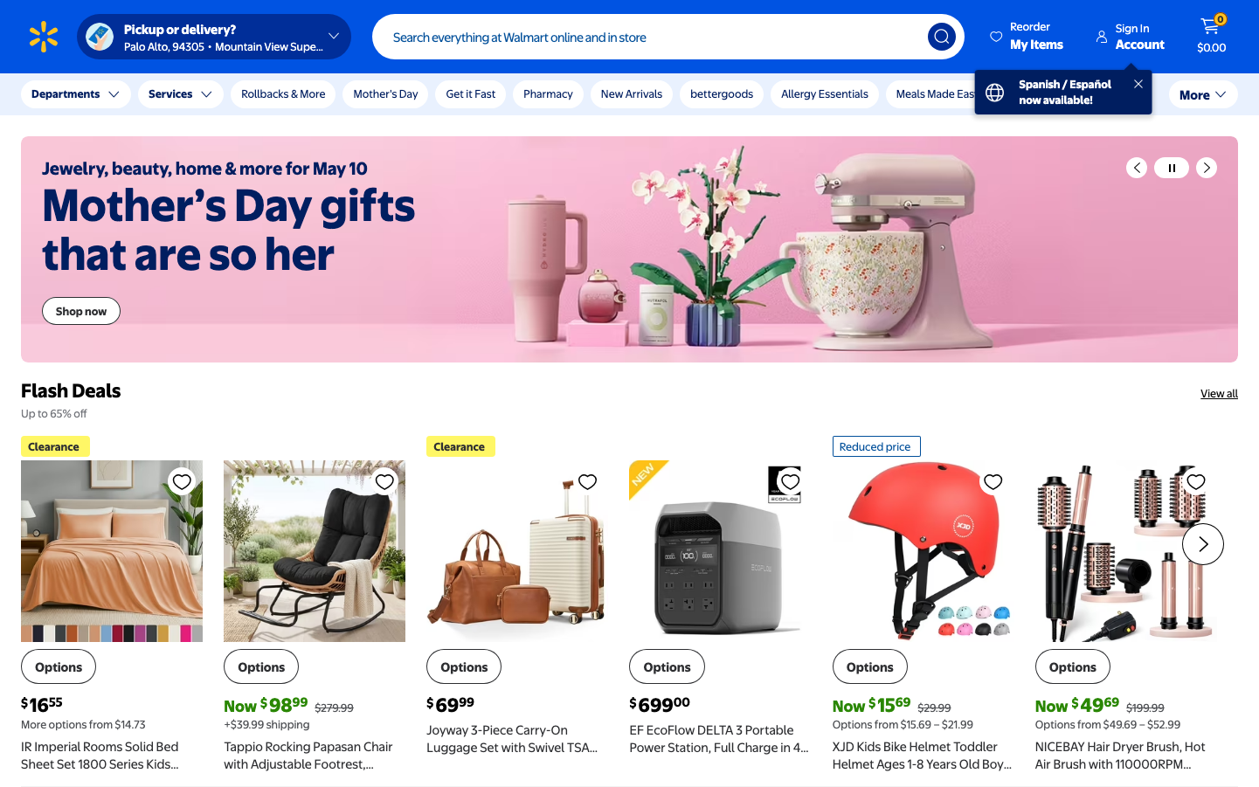Expand the Departments dropdown

click(76, 94)
